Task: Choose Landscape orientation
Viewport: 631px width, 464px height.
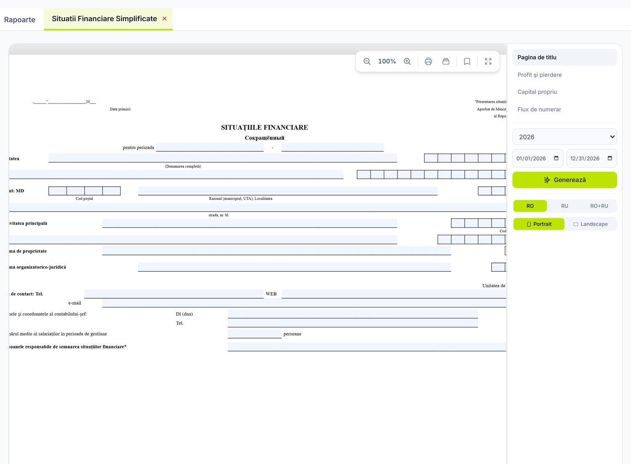Action: [591, 224]
